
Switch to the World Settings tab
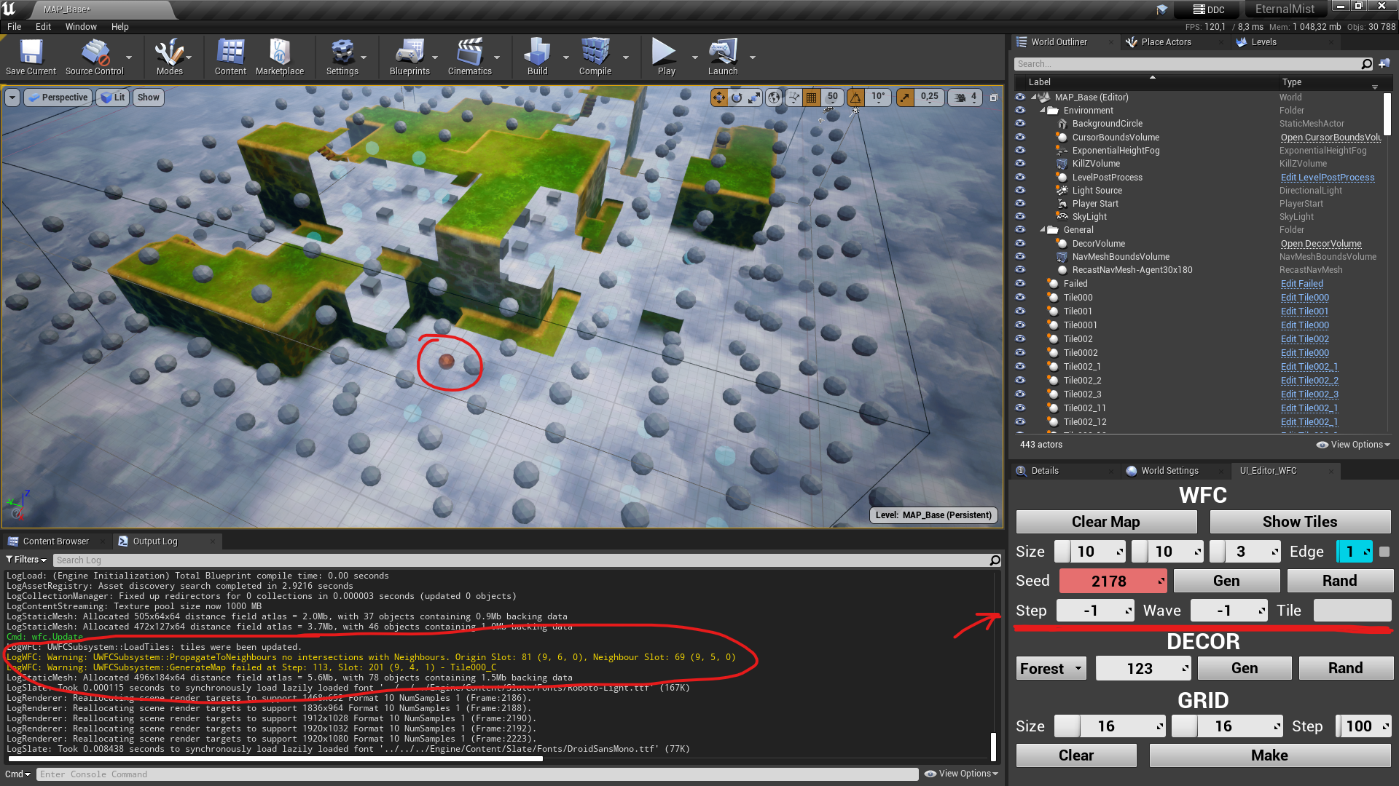tap(1169, 471)
